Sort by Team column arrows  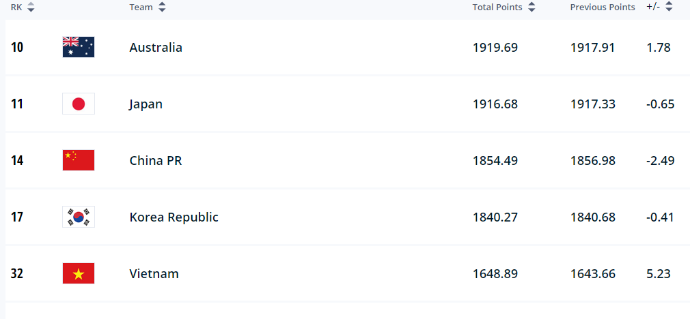pos(162,7)
